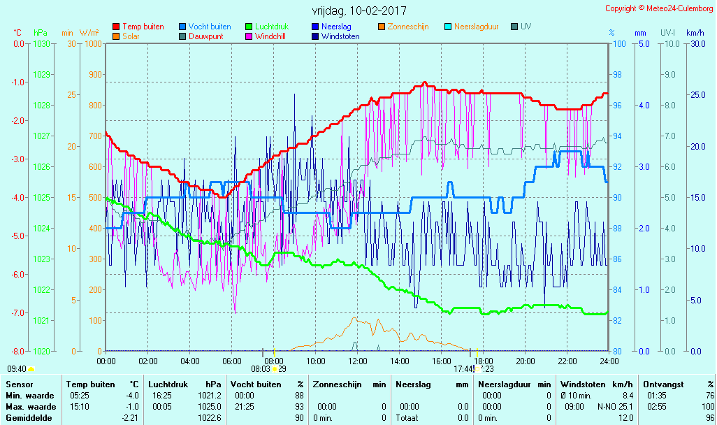Viewport: 717px width, 425px height.
Task: Click the UV legend label
Action: pyautogui.click(x=526, y=27)
